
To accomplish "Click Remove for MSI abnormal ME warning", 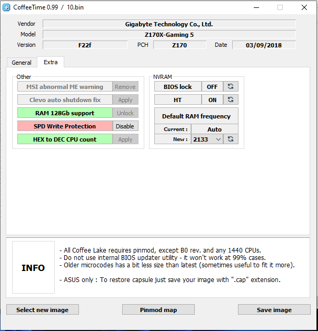I will (125, 86).
